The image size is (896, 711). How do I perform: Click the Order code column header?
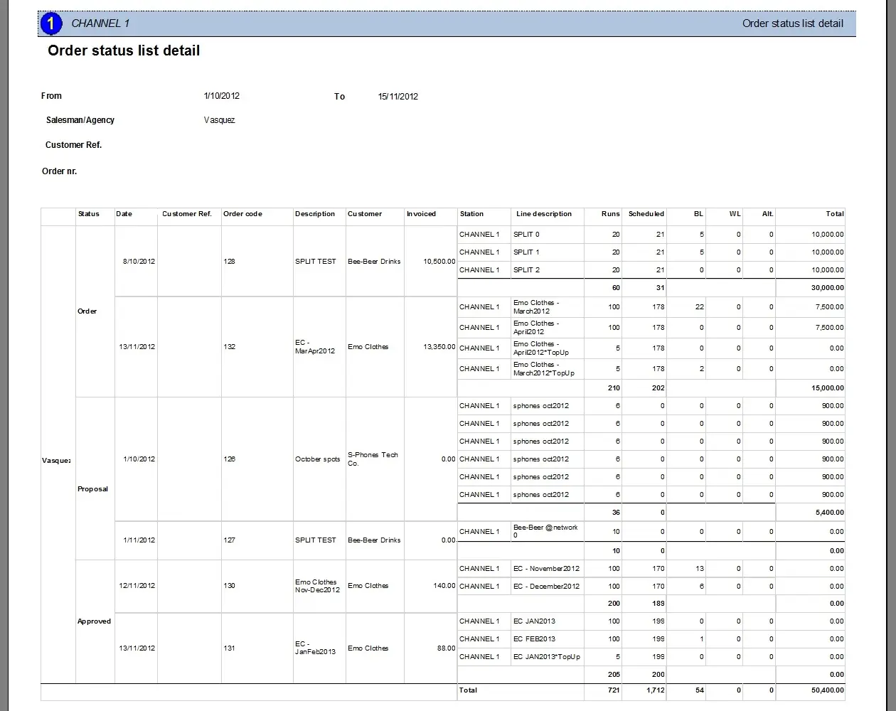tap(242, 214)
